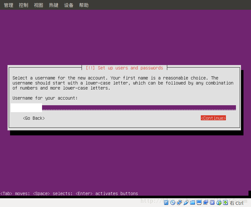Click the USB devices status icon

click(186, 202)
